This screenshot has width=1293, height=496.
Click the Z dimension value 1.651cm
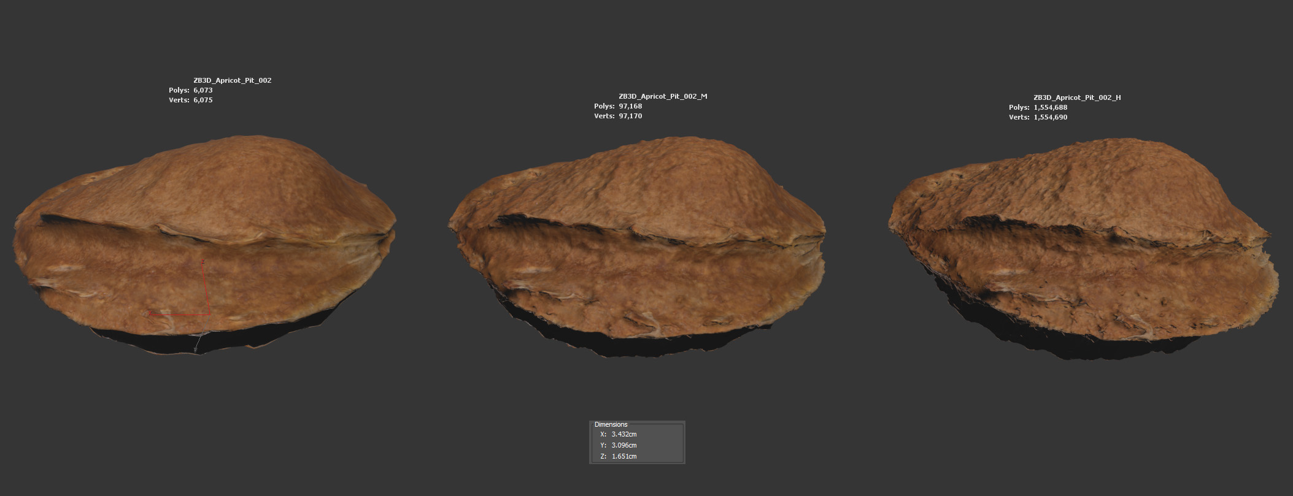pos(624,456)
